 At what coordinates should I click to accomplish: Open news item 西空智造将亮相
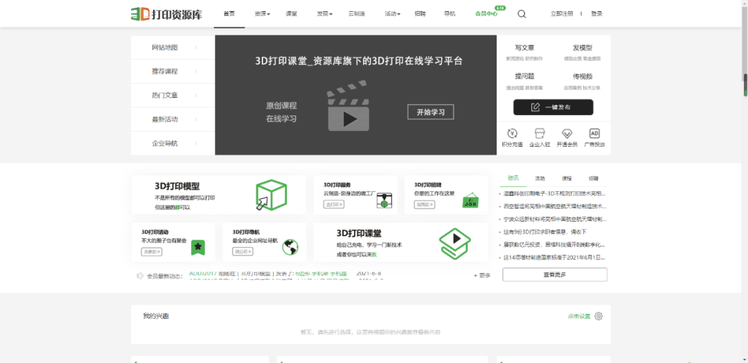[x=554, y=206]
